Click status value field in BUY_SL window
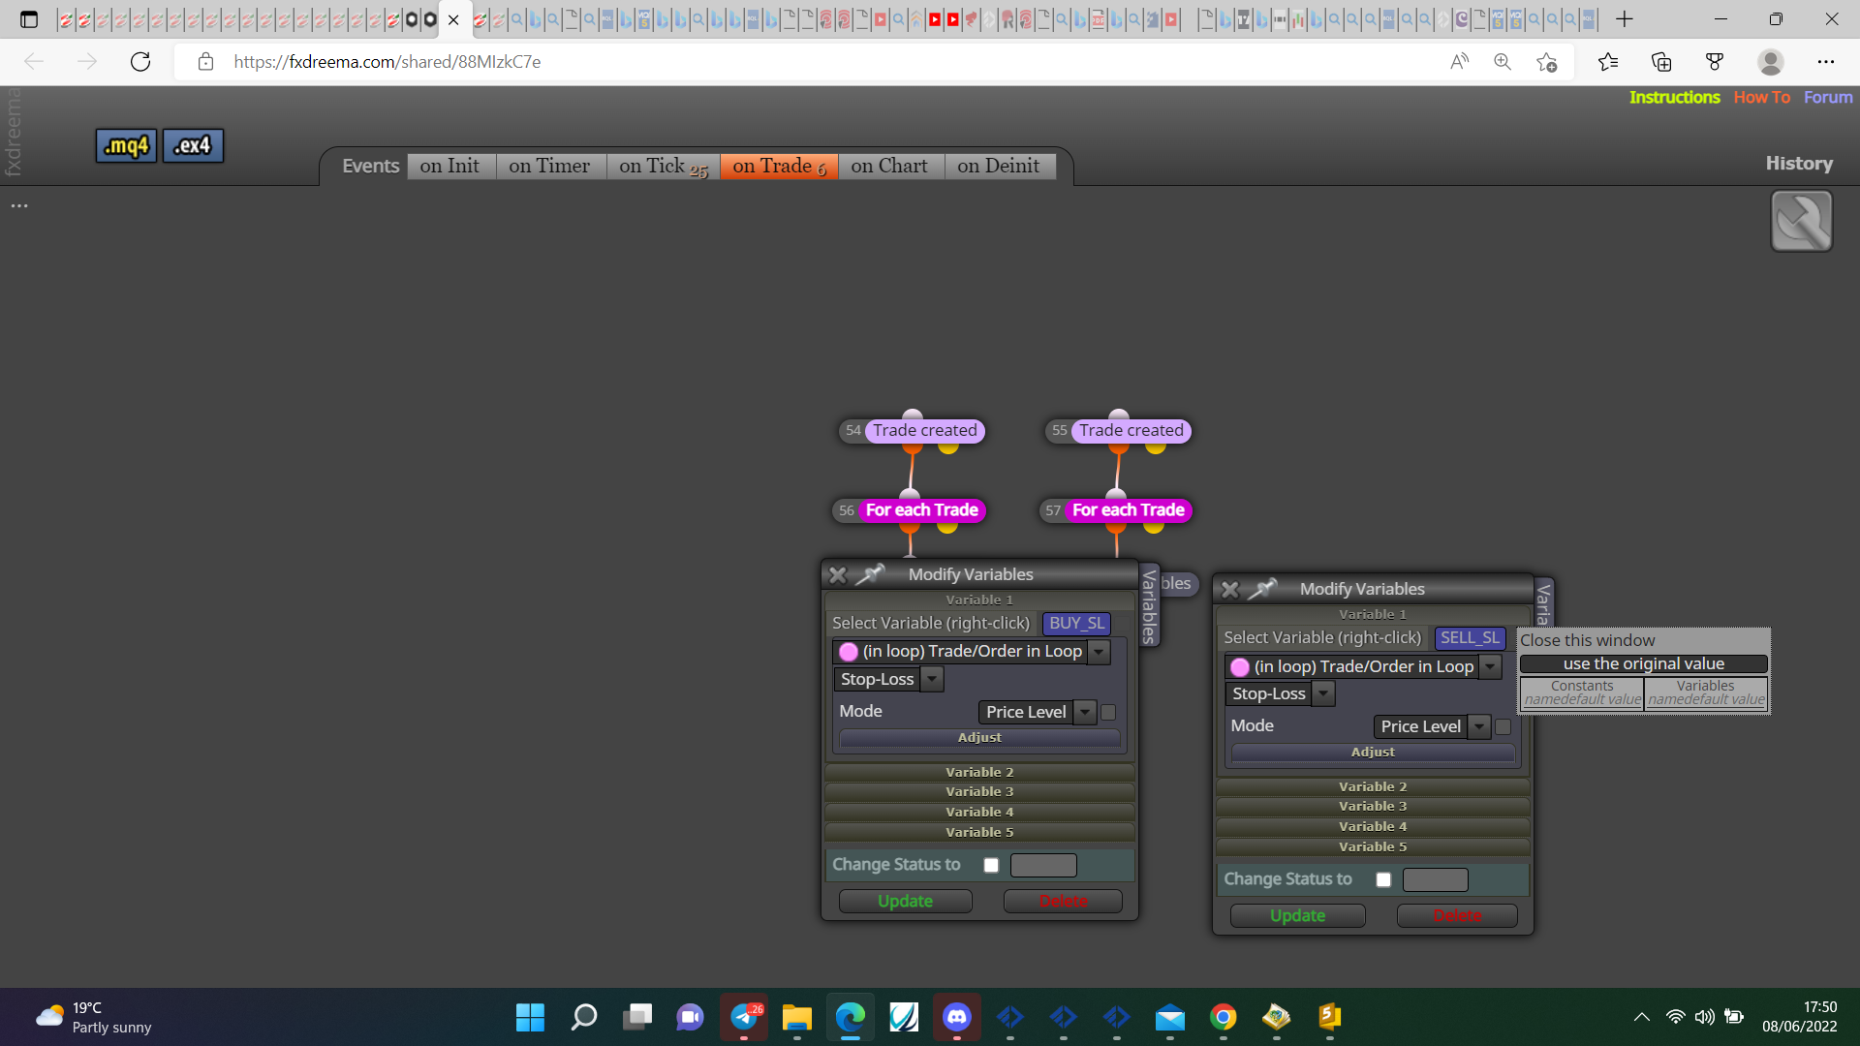 [1043, 865]
